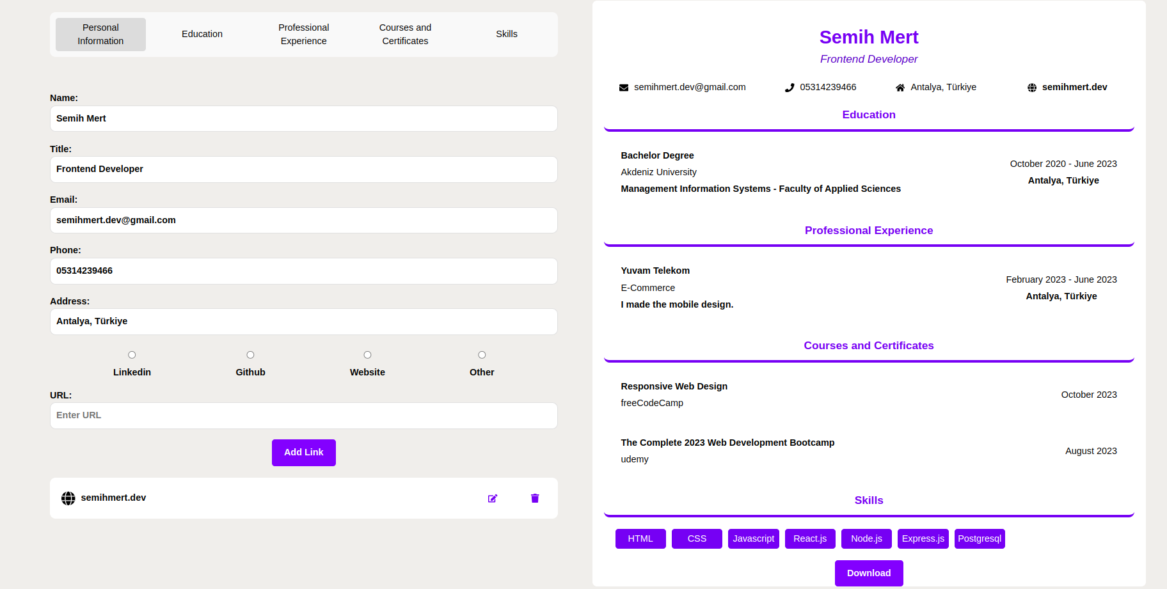Switch to the Education tab
This screenshot has width=1167, height=589.
[x=202, y=34]
